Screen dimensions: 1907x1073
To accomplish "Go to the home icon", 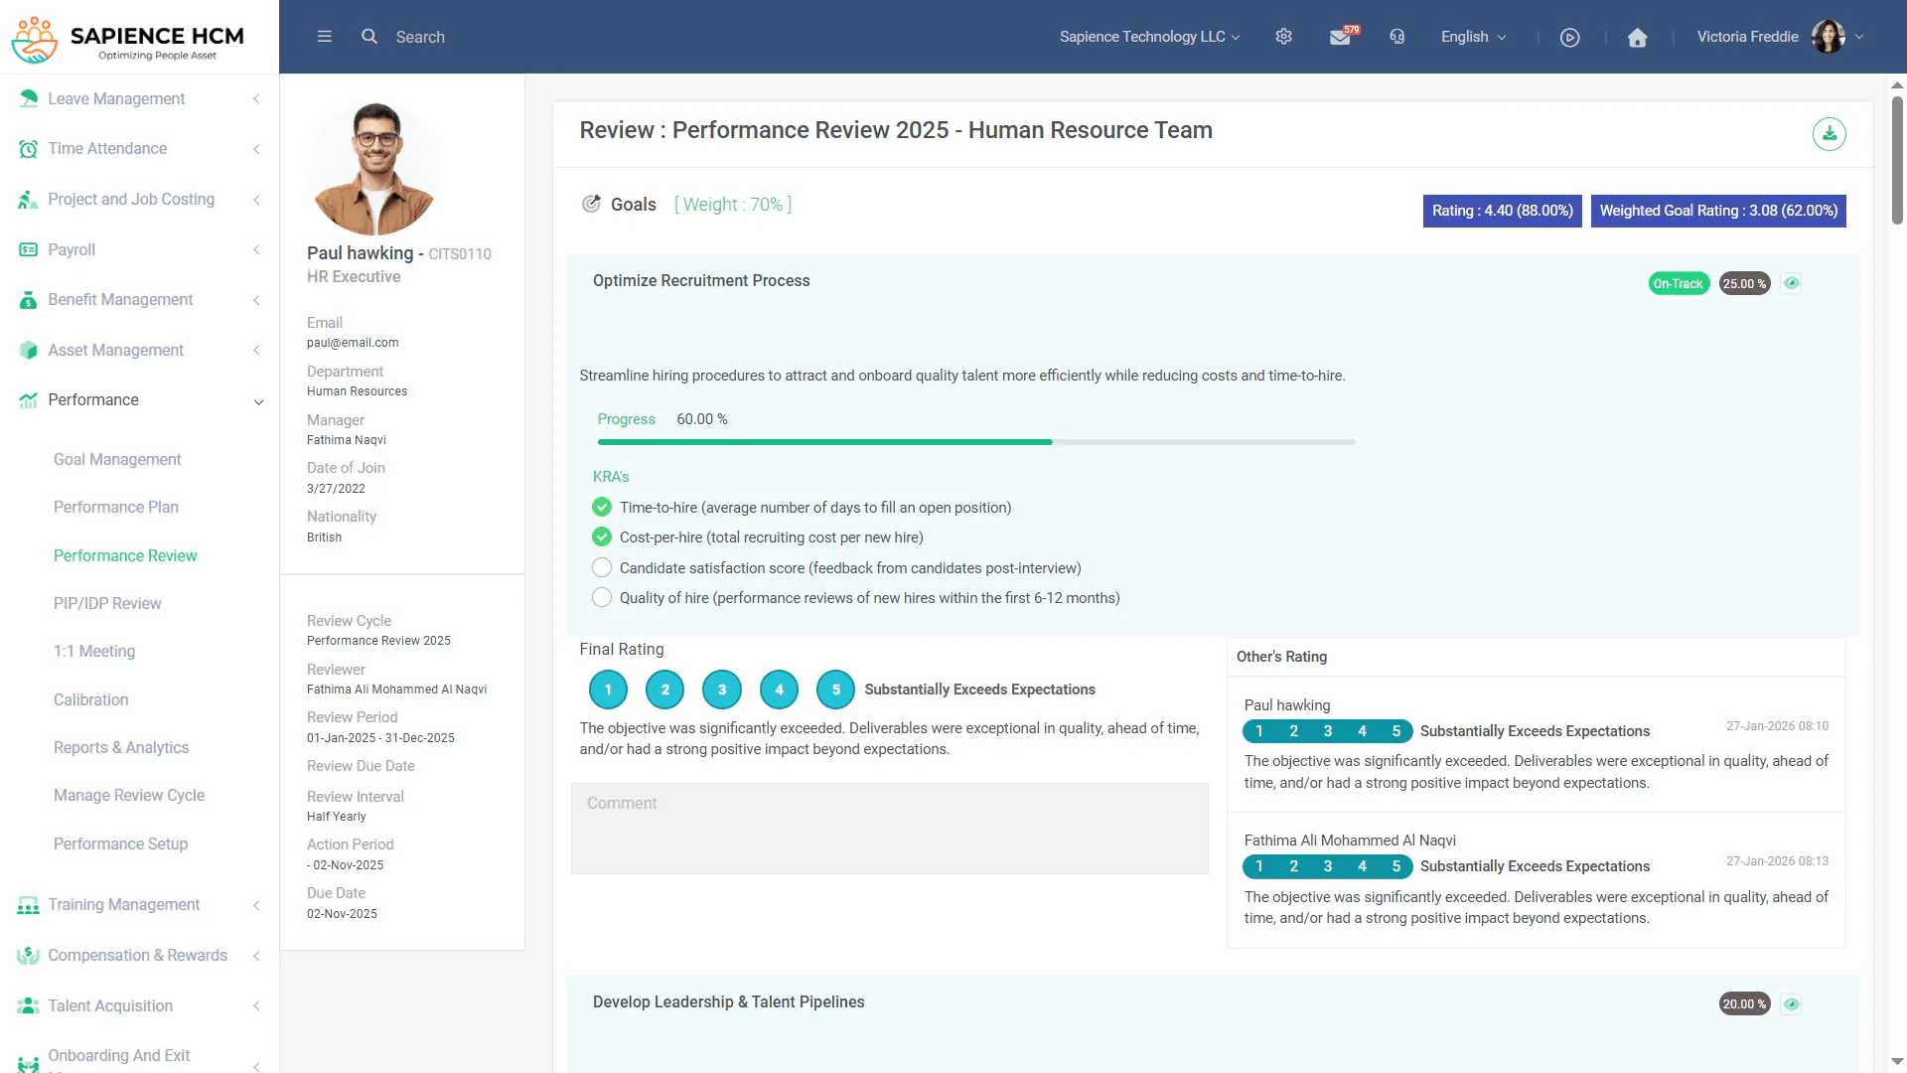I will click(x=1638, y=38).
